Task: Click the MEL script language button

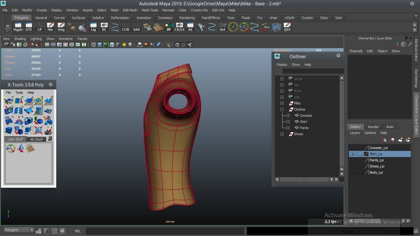Action: click(77, 231)
